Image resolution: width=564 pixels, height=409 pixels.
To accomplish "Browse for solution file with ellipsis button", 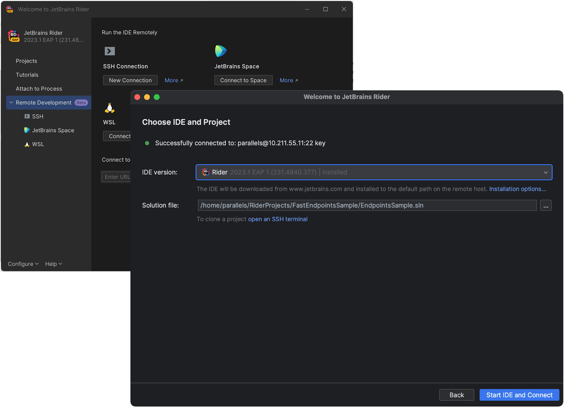I will pyautogui.click(x=545, y=206).
